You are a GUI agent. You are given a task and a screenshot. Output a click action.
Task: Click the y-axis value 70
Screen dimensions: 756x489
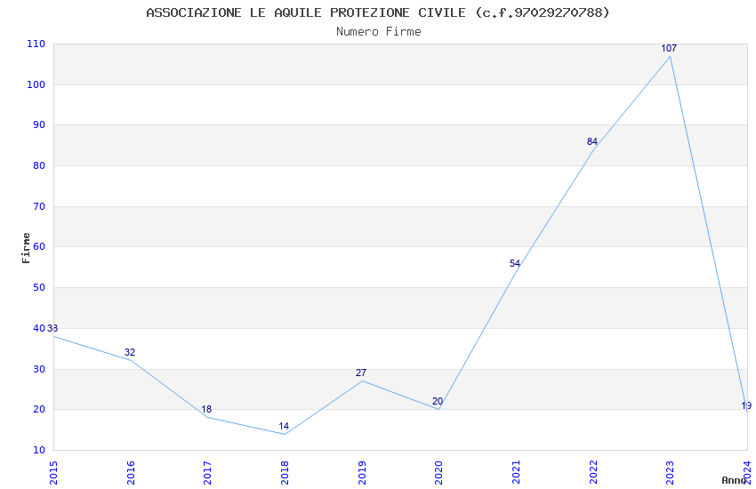click(39, 206)
